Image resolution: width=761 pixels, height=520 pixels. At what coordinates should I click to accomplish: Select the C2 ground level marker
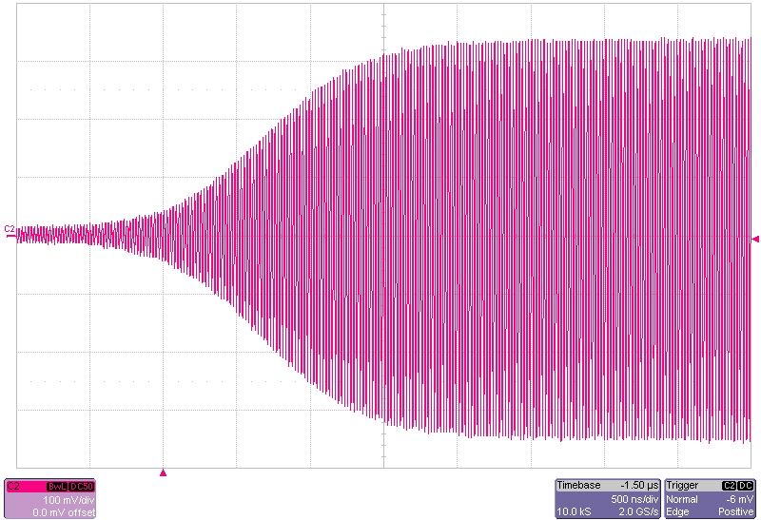click(10, 231)
